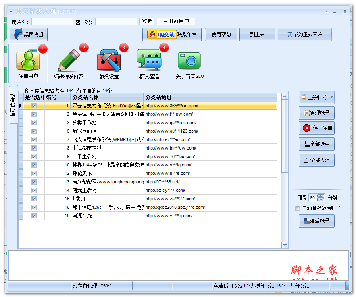Open the 参数设置 toolbox icon

[109, 61]
